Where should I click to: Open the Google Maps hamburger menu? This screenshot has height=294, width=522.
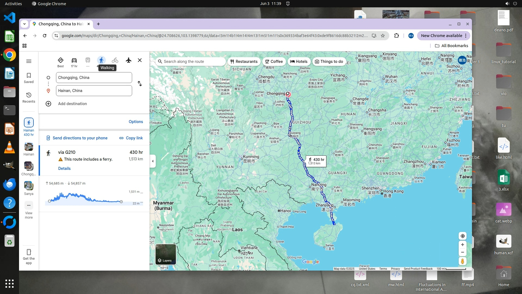click(x=29, y=61)
